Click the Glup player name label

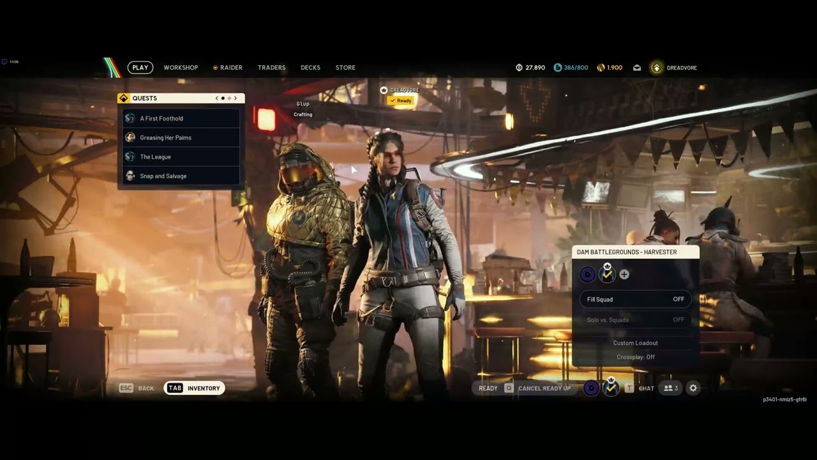pyautogui.click(x=303, y=103)
